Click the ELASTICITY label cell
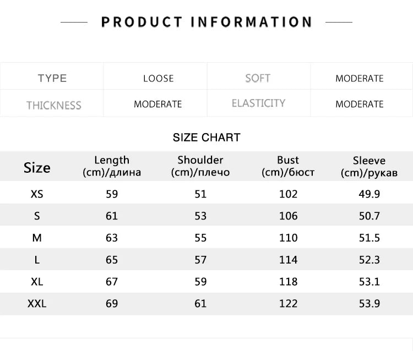The width and height of the screenshot is (413, 351). tap(258, 103)
